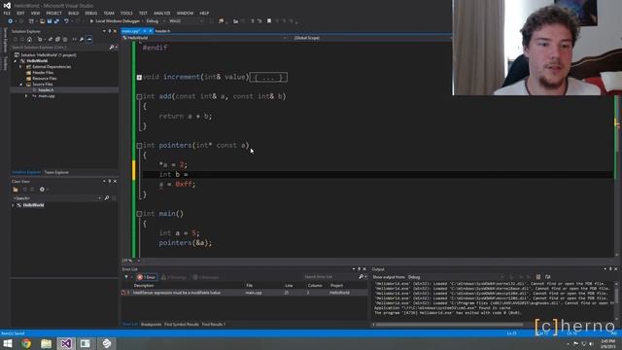Open the Find Symbol Results tab
The width and height of the screenshot is (622, 350).
pos(182,325)
